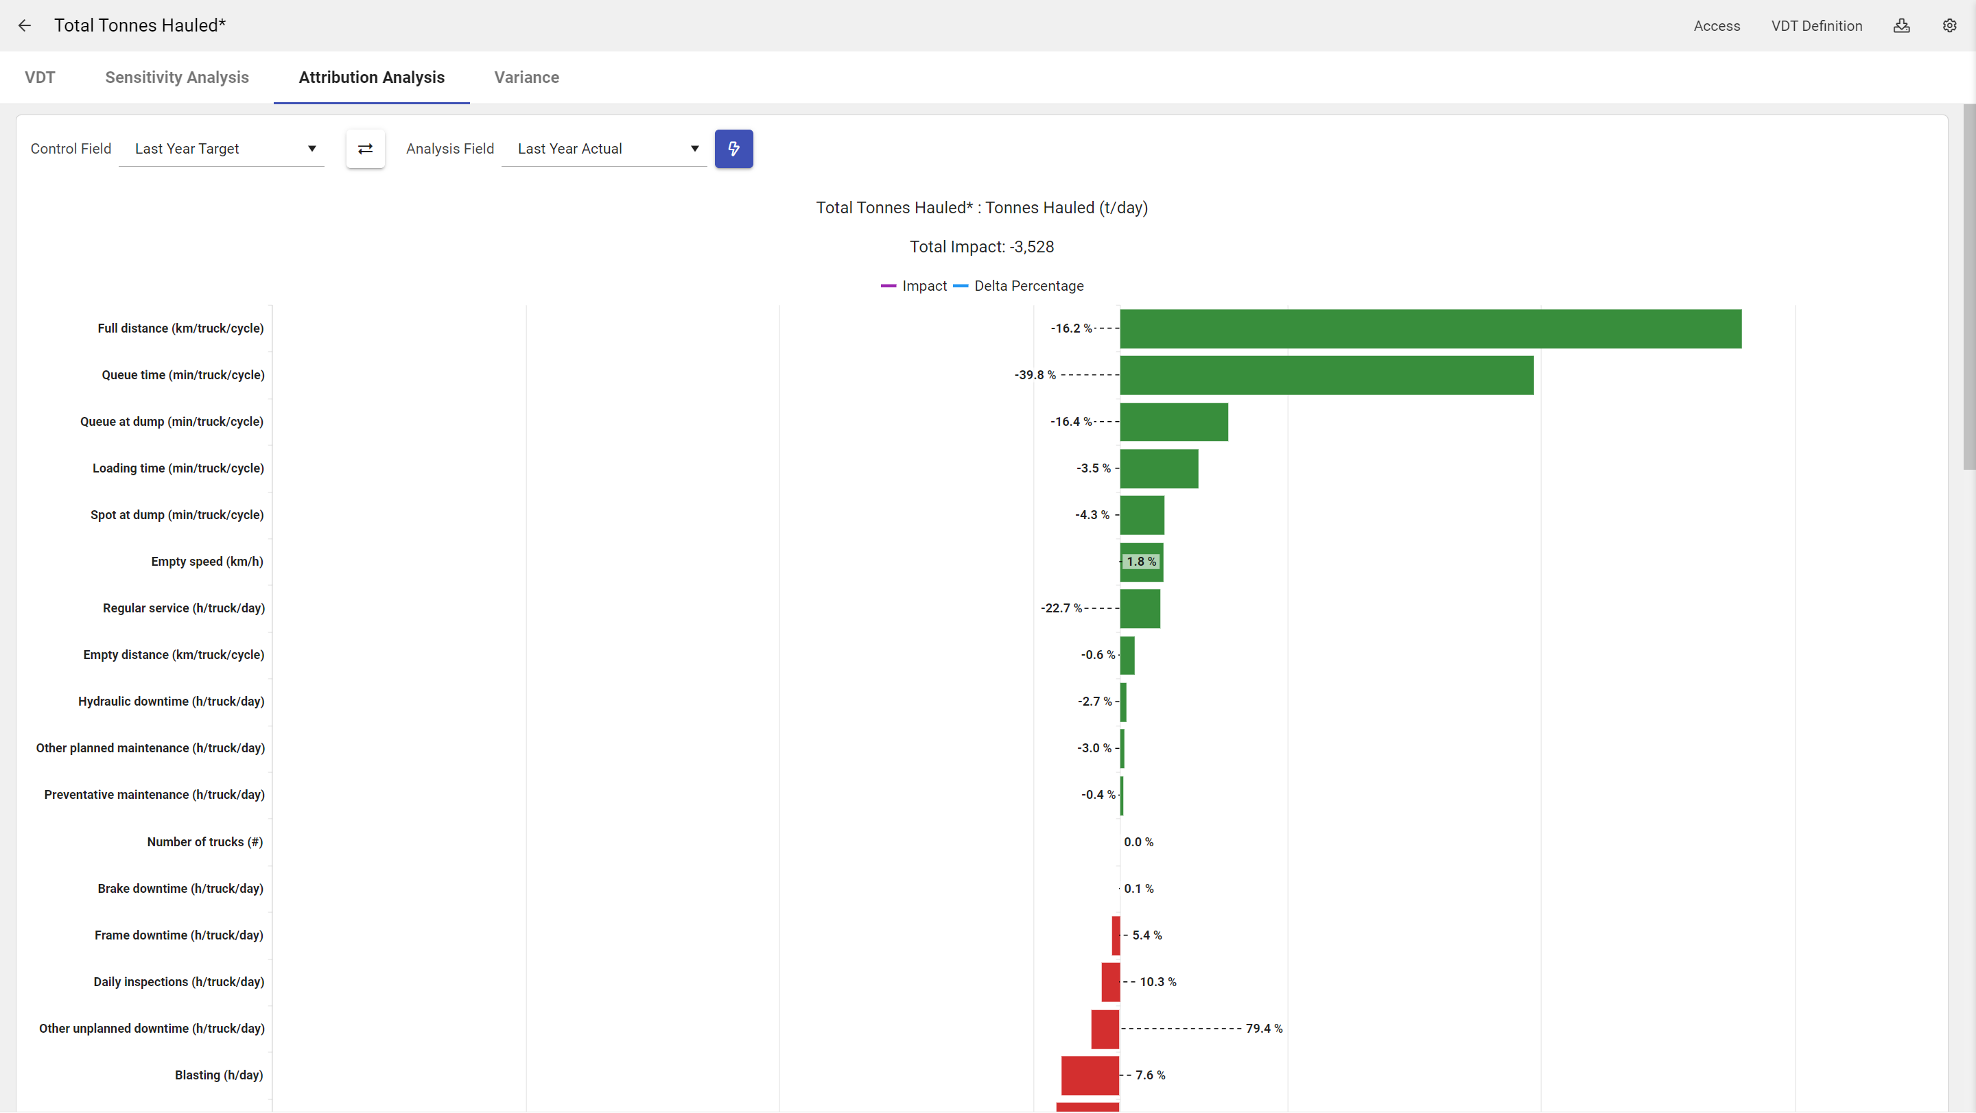Open the Analysis Field dropdown
The width and height of the screenshot is (1976, 1113).
coord(604,149)
